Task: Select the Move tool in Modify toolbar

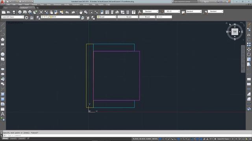Action: 249,49
